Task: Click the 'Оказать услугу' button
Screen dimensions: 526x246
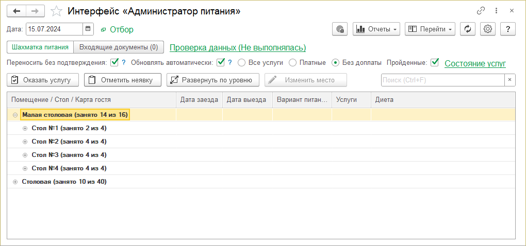Action: [x=43, y=80]
